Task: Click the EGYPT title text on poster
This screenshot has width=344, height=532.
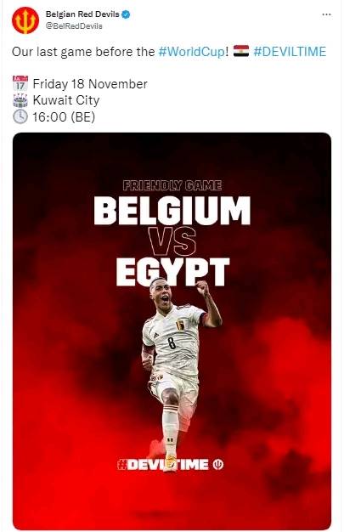Action: [172, 272]
